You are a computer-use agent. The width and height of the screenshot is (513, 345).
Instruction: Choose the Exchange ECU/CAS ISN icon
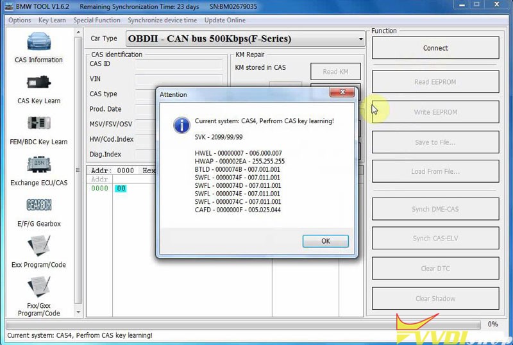pos(38,164)
